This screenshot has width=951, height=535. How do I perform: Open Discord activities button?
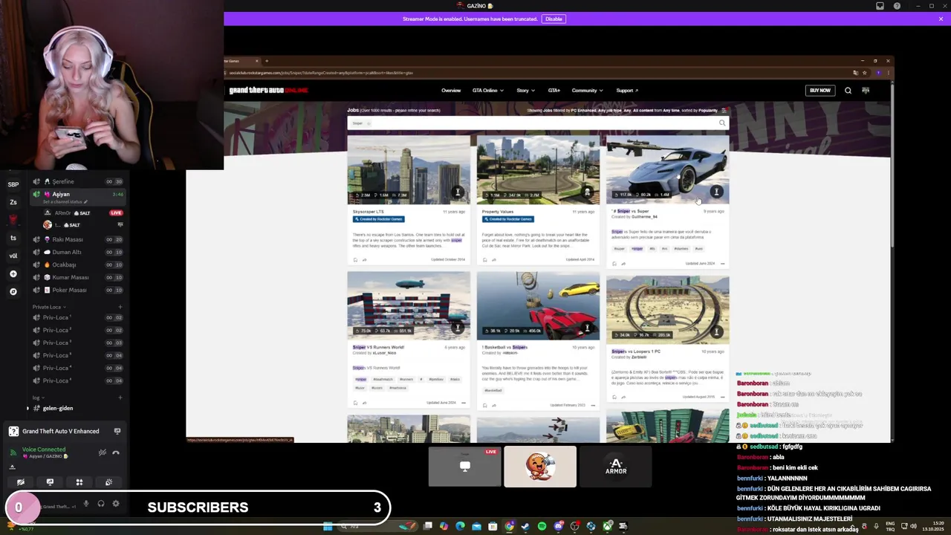(x=79, y=482)
